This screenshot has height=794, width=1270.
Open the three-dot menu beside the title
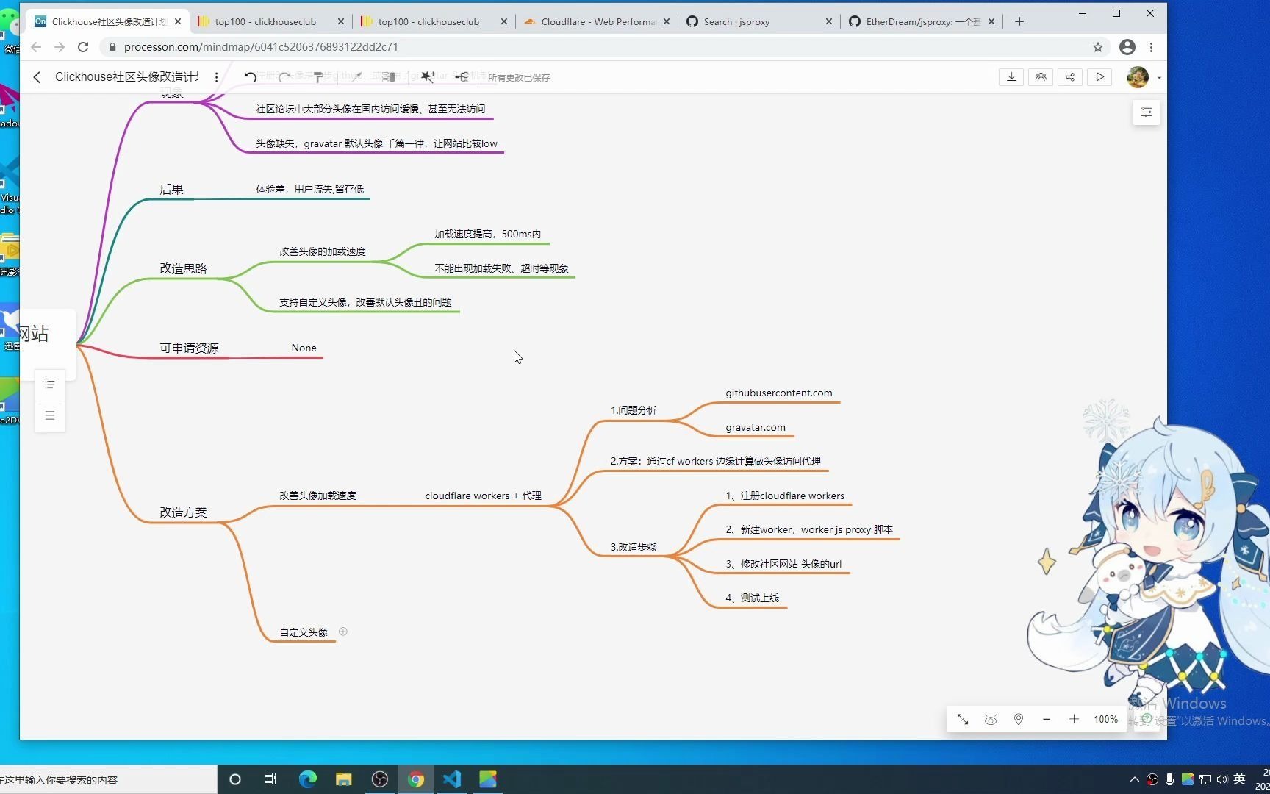[216, 77]
